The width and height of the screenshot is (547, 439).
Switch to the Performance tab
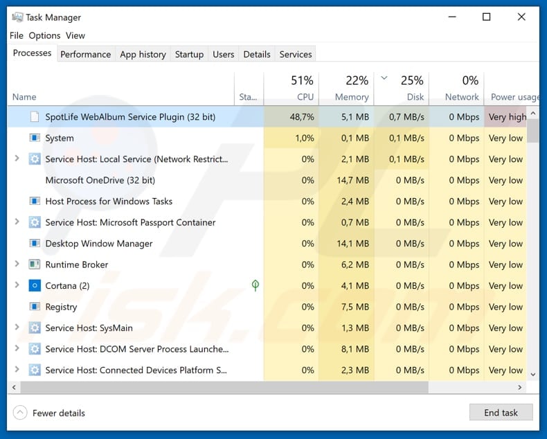(85, 54)
